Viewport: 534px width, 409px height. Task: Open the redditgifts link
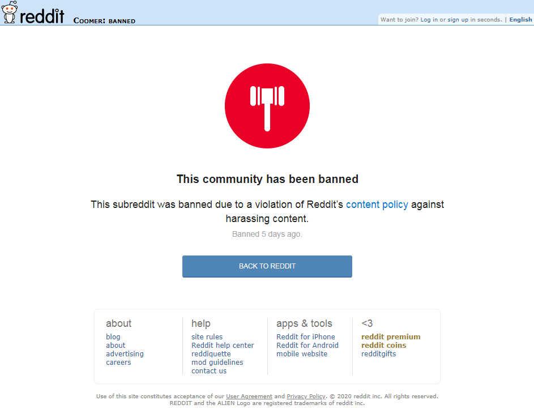click(x=378, y=354)
